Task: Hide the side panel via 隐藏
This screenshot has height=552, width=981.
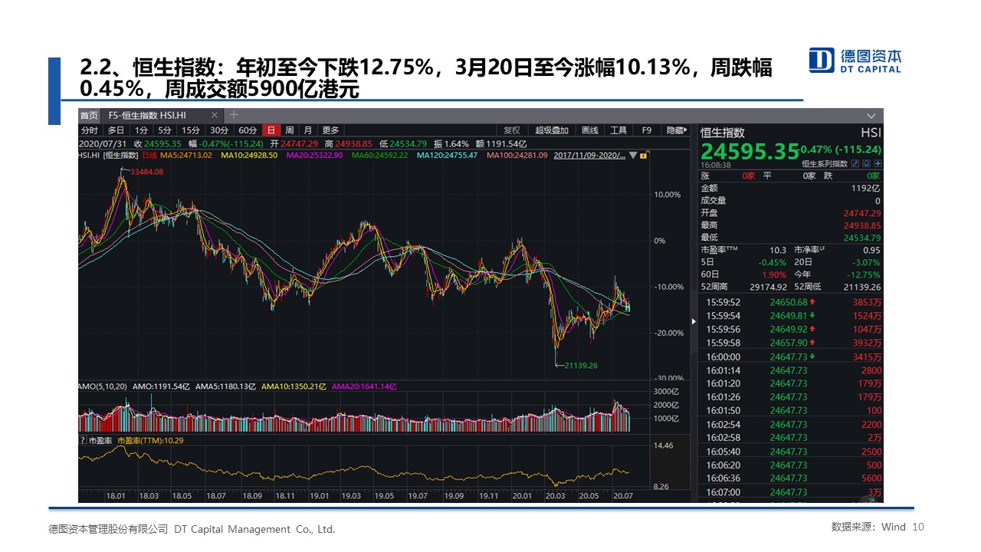Action: click(675, 130)
